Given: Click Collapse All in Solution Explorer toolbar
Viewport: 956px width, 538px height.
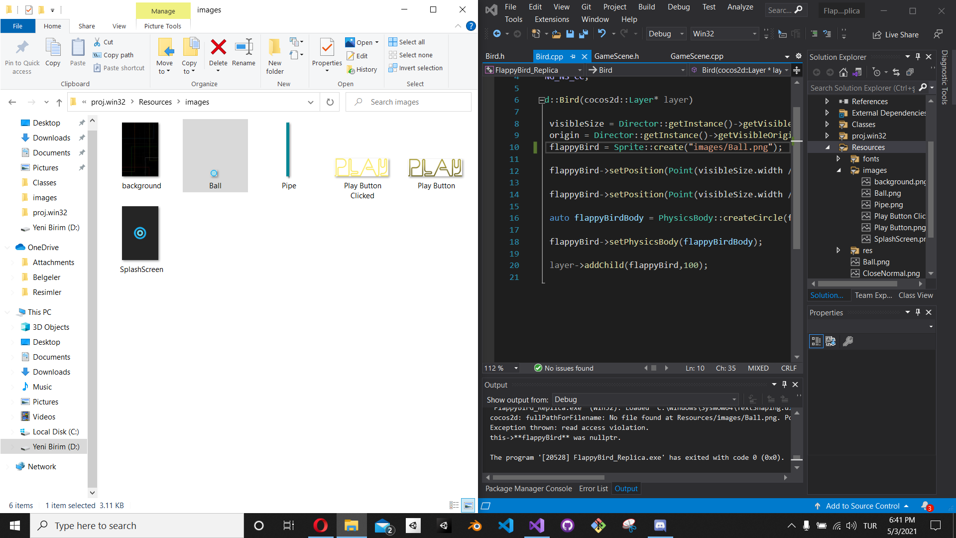Looking at the screenshot, I should [x=910, y=73].
